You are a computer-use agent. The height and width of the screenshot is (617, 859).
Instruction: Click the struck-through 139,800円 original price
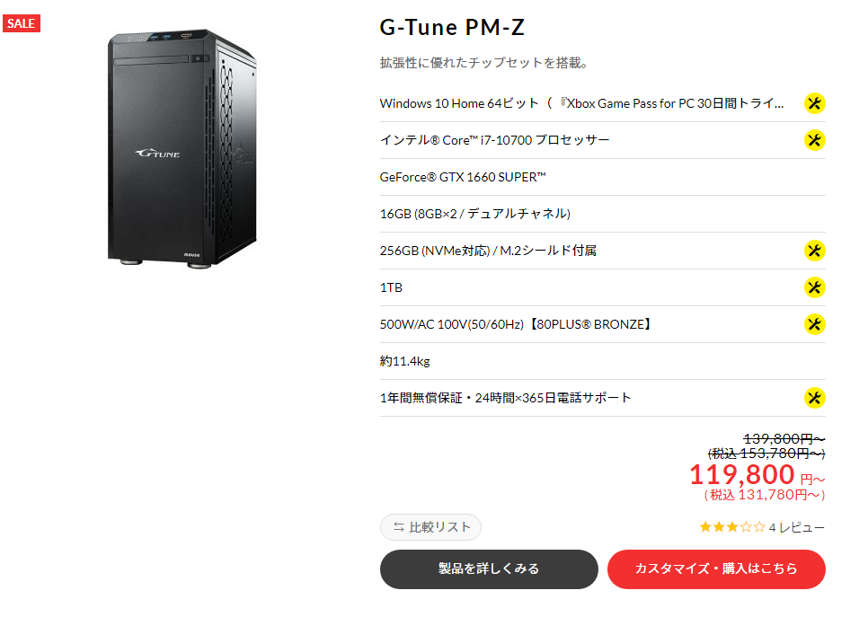coord(784,439)
